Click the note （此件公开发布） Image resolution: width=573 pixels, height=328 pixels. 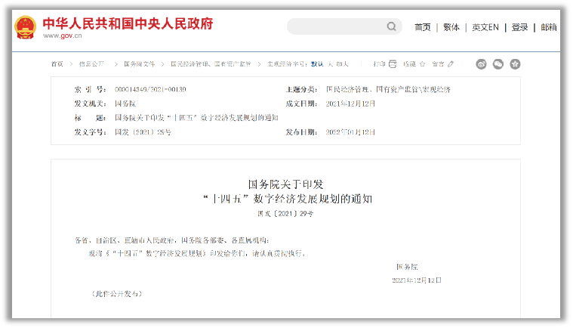(116, 294)
